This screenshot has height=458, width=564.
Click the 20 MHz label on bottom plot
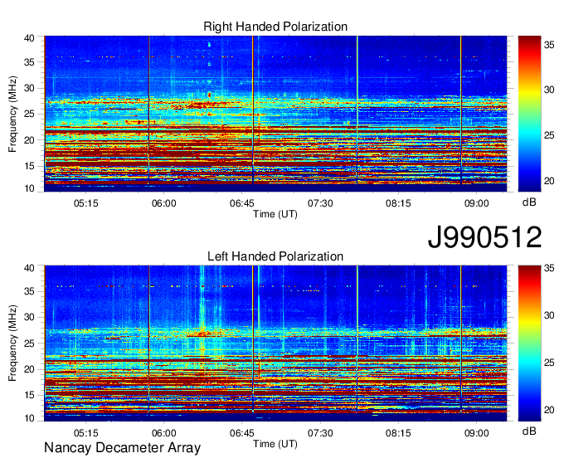click(x=30, y=370)
